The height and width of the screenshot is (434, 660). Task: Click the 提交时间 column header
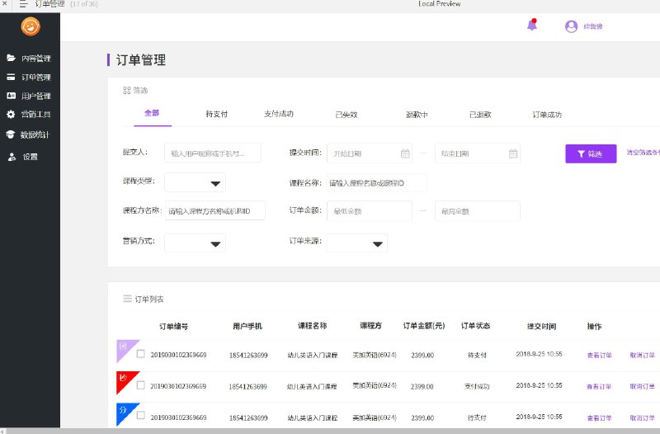[542, 326]
